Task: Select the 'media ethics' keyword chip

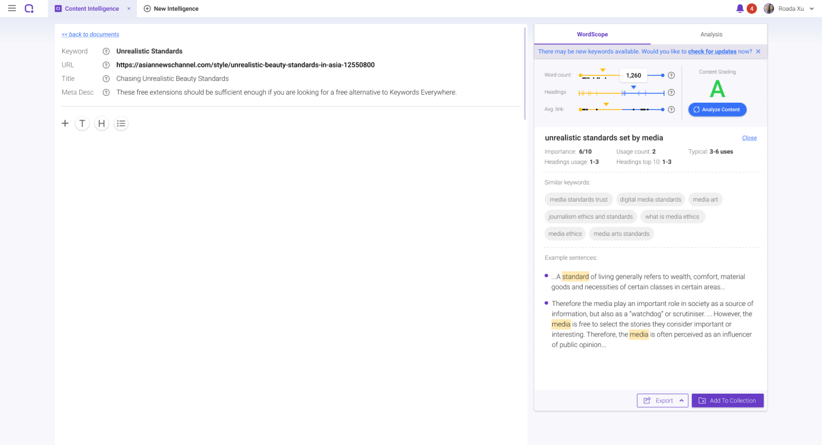Action: 565,234
